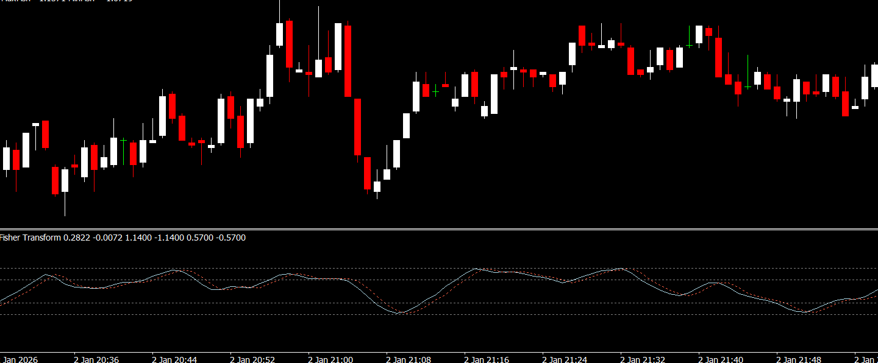Select the 2 Jan 21:16 time marker
The height and width of the screenshot is (363, 878).
coord(487,359)
